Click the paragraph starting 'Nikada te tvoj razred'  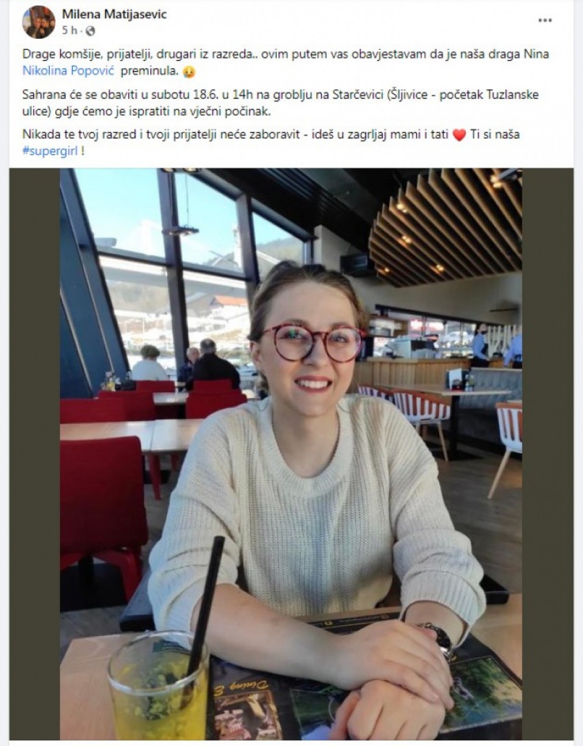point(271,143)
